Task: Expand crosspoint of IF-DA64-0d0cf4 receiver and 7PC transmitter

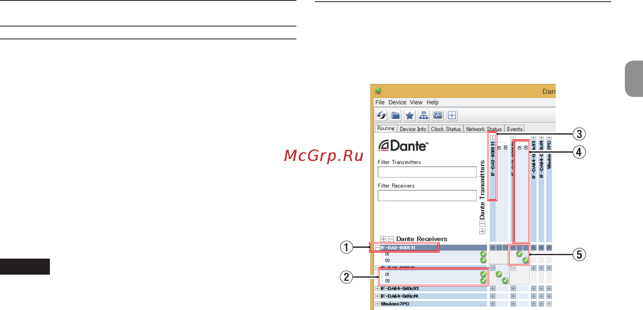Action: (x=549, y=296)
